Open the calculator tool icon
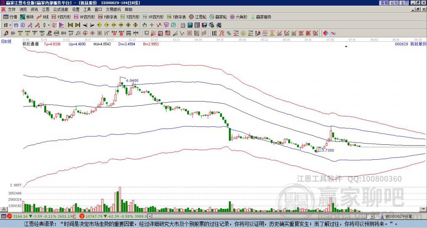Screen dimensions: 427x228 190,25
